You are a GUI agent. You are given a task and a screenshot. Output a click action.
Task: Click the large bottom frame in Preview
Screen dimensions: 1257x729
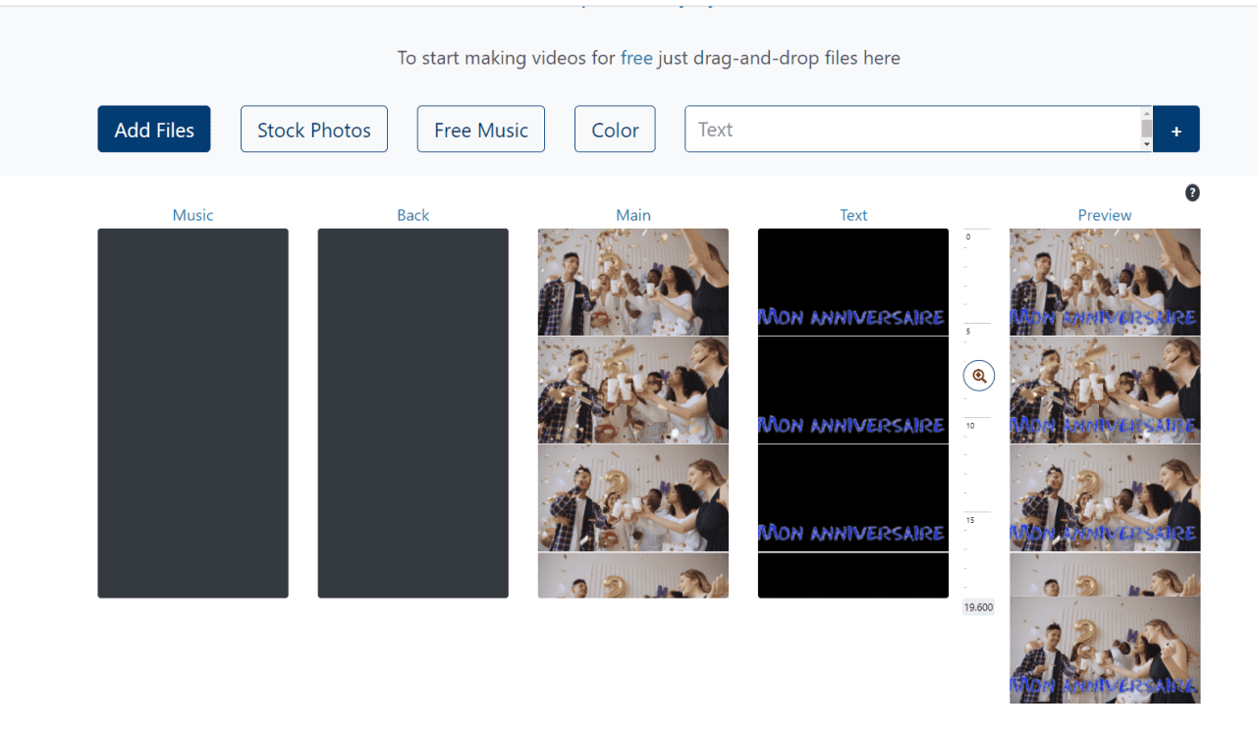[1105, 650]
